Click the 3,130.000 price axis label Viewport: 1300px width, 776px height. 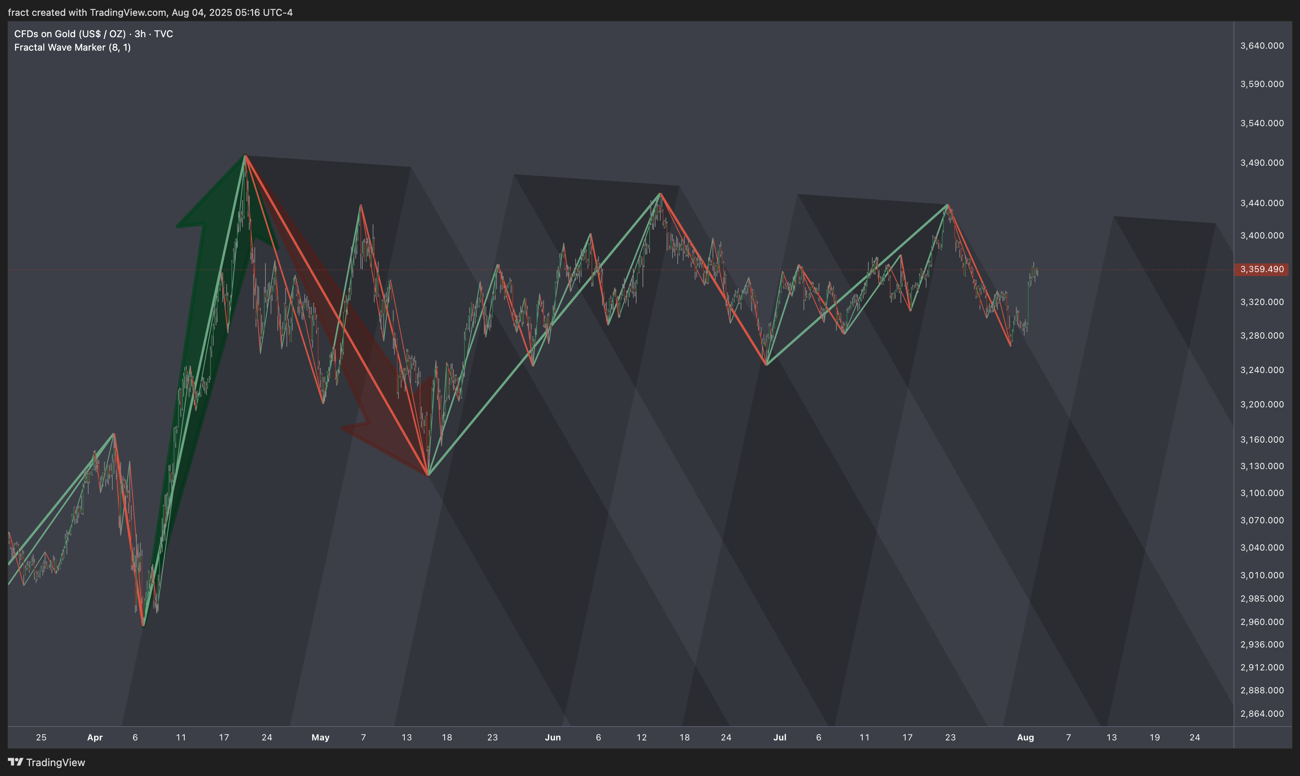coord(1262,466)
